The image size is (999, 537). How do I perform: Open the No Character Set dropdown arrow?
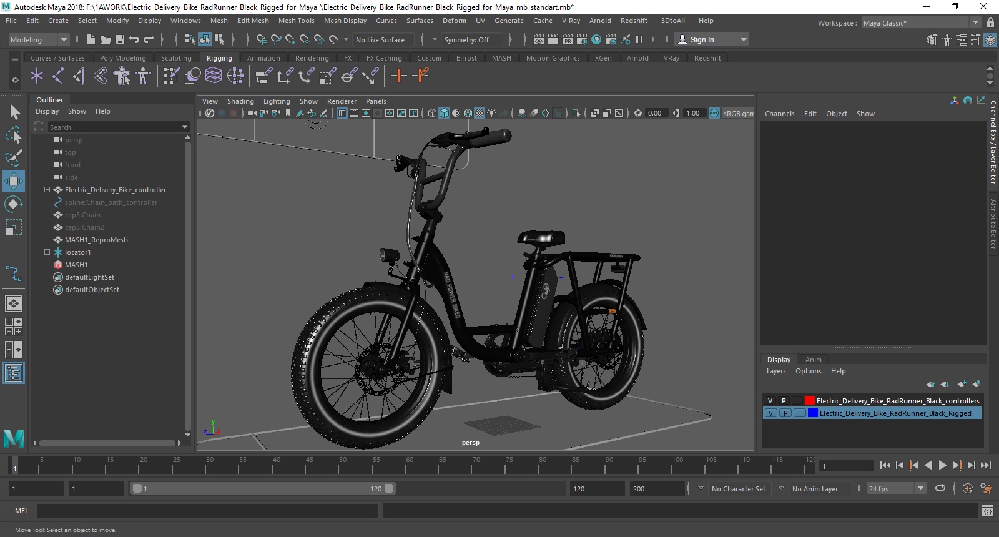click(x=701, y=488)
